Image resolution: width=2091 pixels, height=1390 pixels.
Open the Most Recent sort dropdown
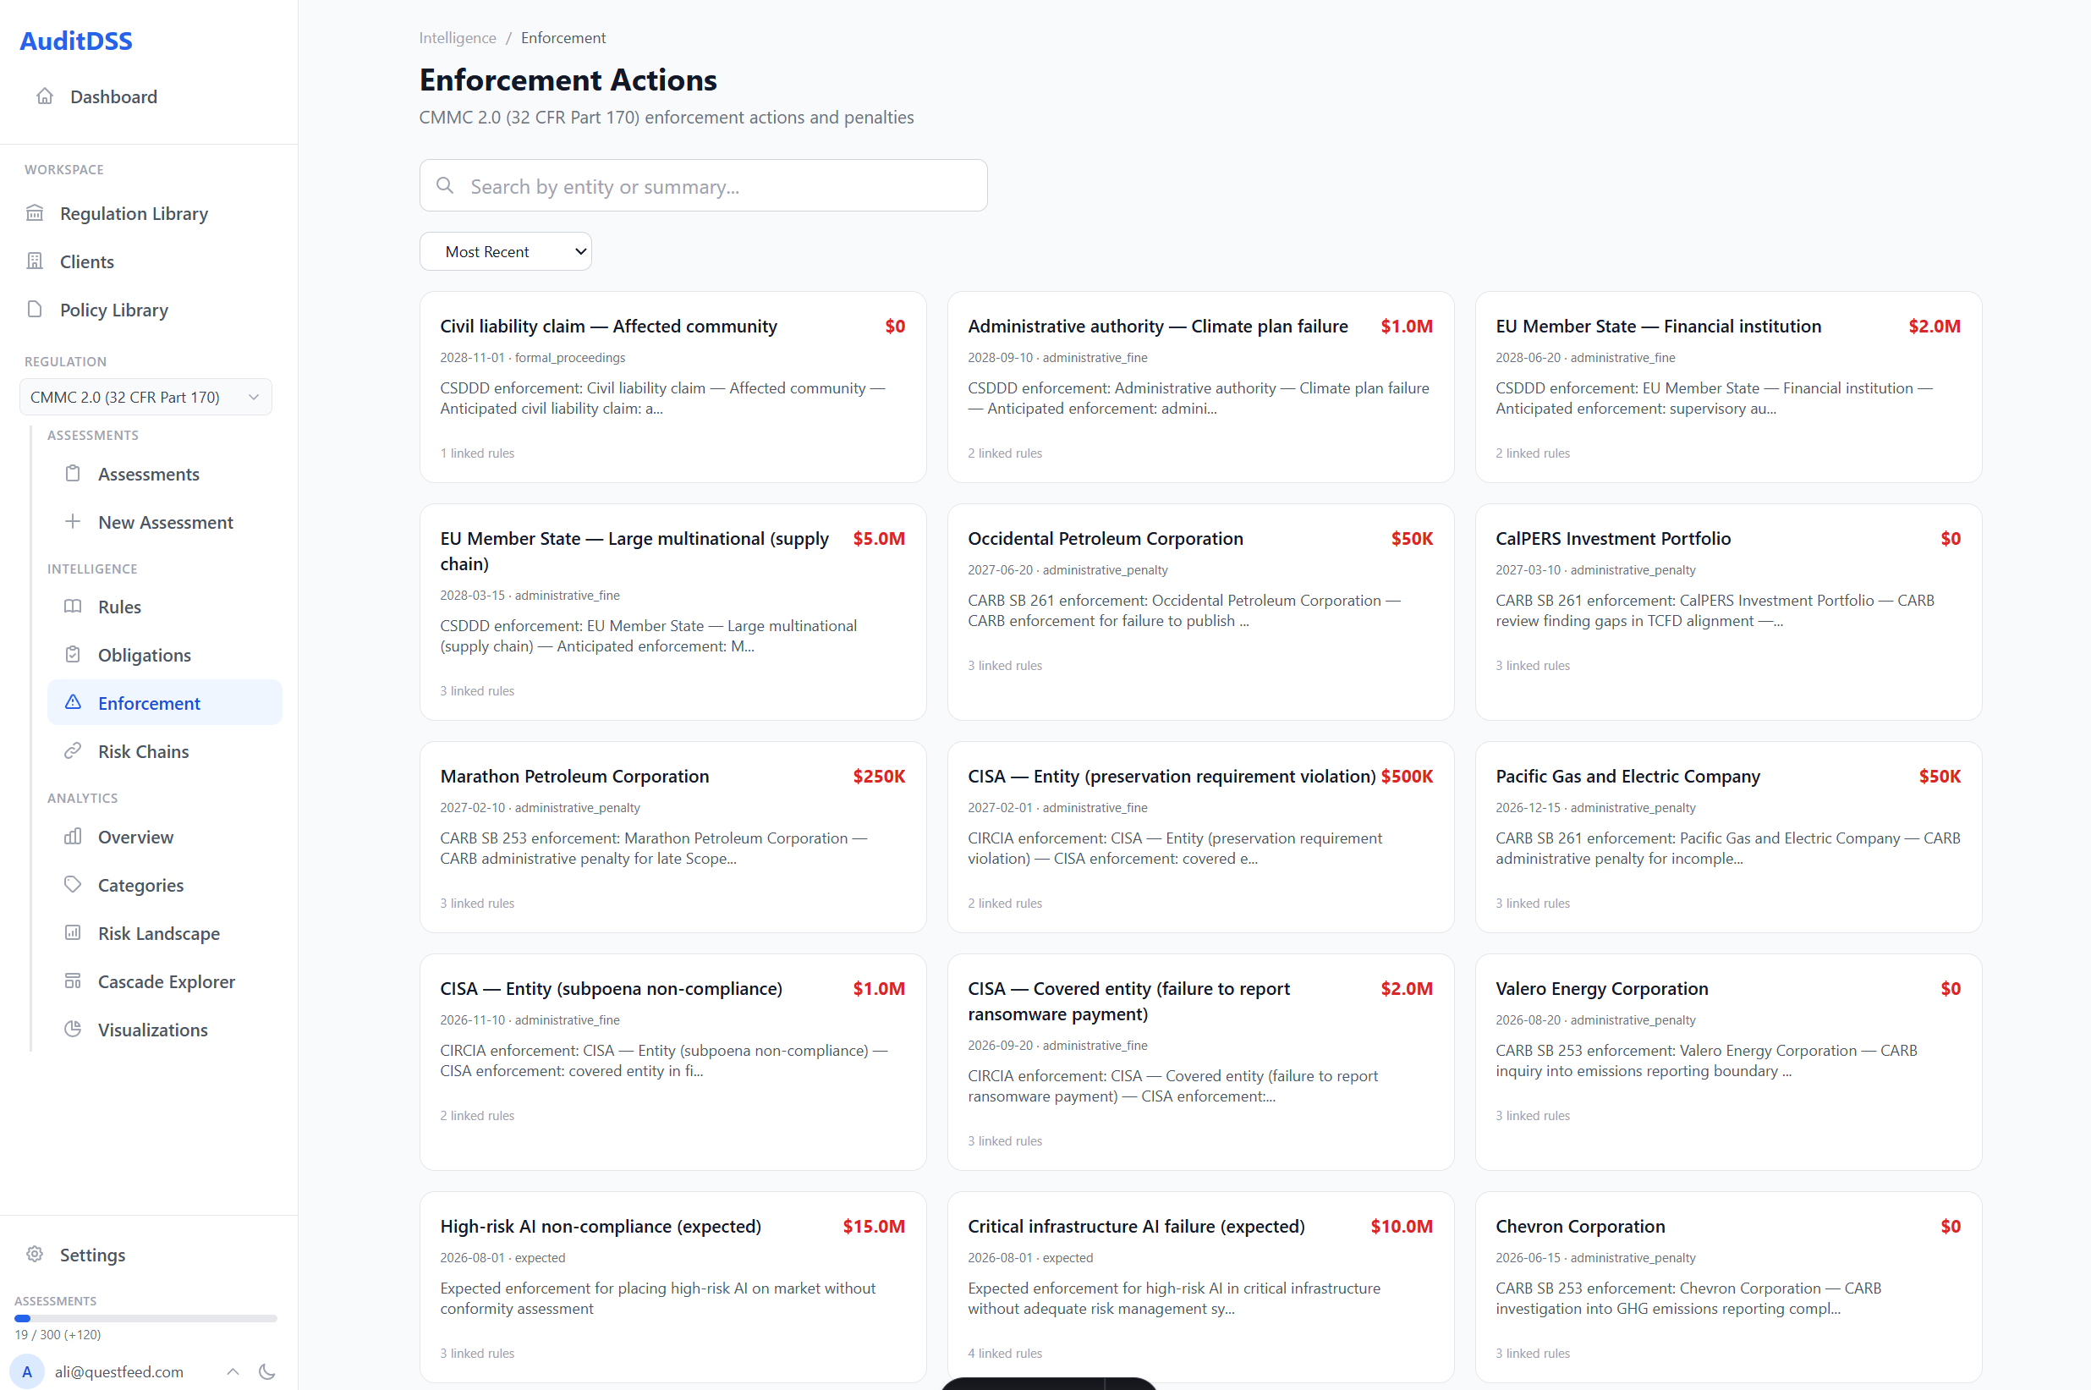click(505, 251)
